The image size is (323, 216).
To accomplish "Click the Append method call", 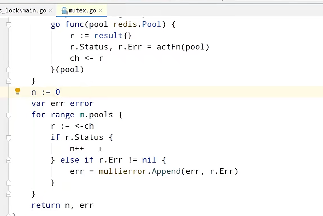I will pyautogui.click(x=166, y=171).
